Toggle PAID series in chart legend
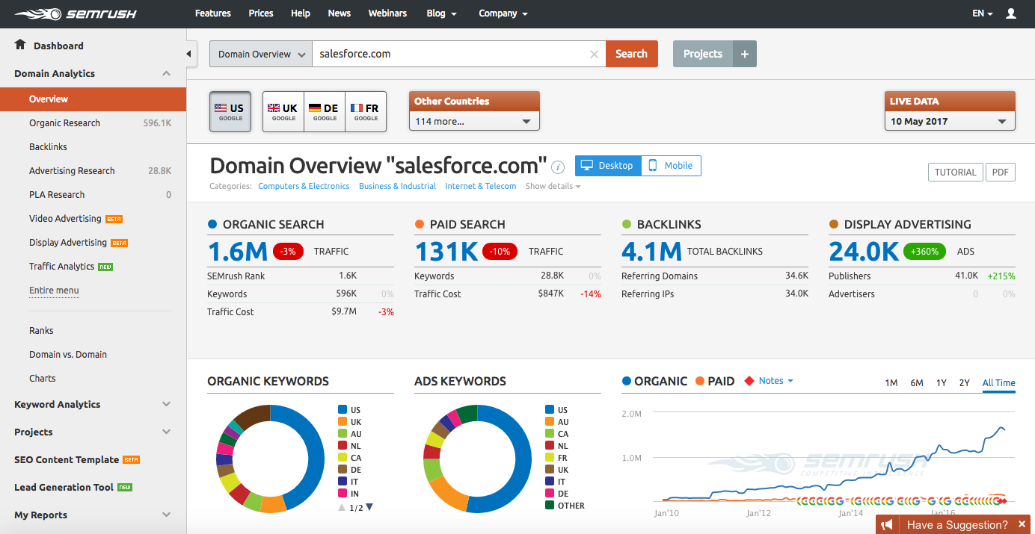1035x534 pixels. point(715,381)
